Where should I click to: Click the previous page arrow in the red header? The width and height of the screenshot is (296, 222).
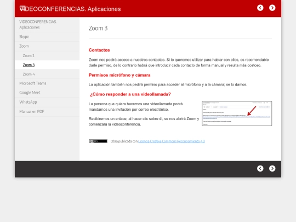(260, 8)
